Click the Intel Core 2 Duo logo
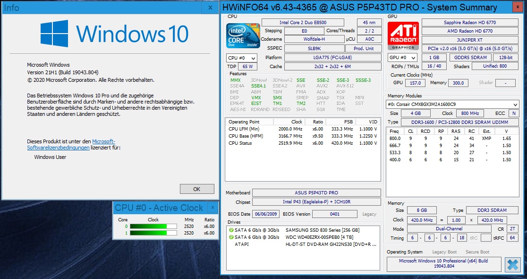This screenshot has width=527, height=279. 243,35
